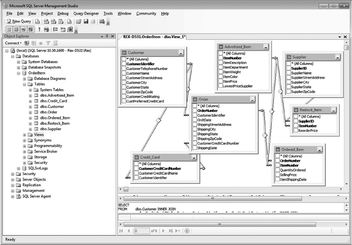Go to last results record
Screen dimensions: 352x245
171,231
